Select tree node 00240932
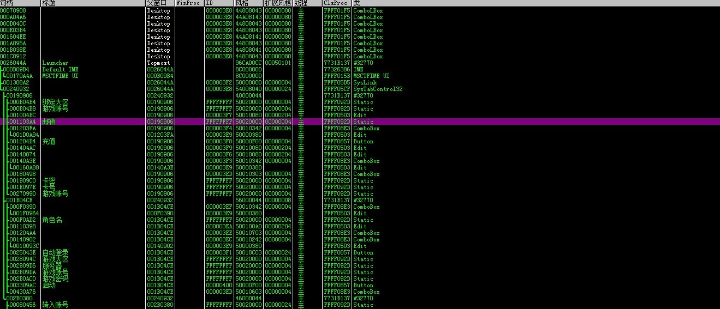 tap(16, 89)
